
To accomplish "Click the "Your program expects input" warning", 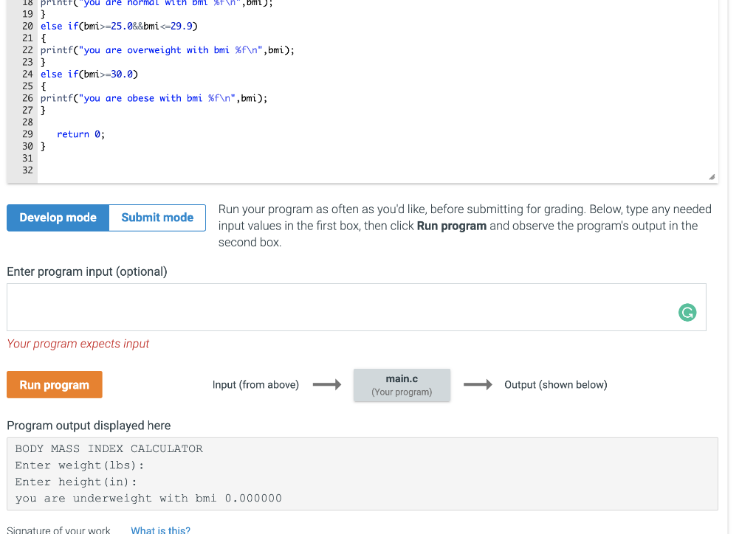I will click(78, 344).
